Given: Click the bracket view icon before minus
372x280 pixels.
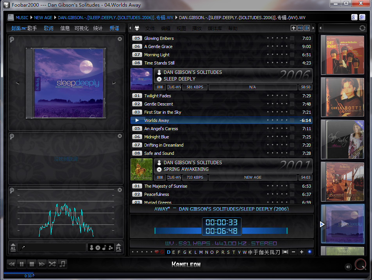Looking at the screenshot, I should point(285,252).
